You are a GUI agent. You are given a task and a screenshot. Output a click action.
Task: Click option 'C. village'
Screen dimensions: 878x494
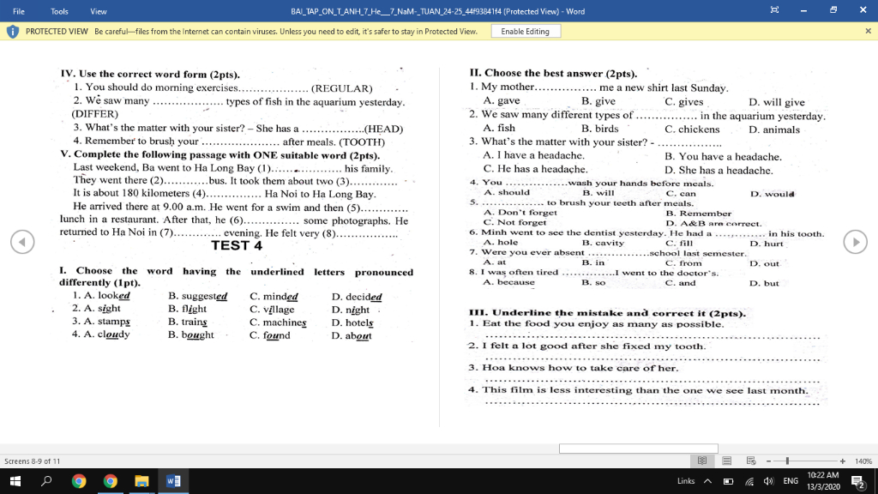click(272, 309)
